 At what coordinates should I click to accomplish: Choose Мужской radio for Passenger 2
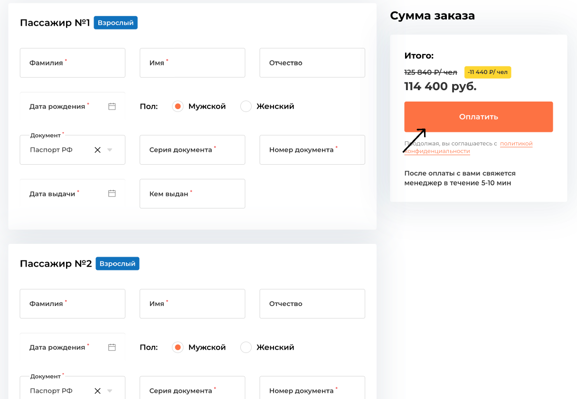tap(178, 347)
